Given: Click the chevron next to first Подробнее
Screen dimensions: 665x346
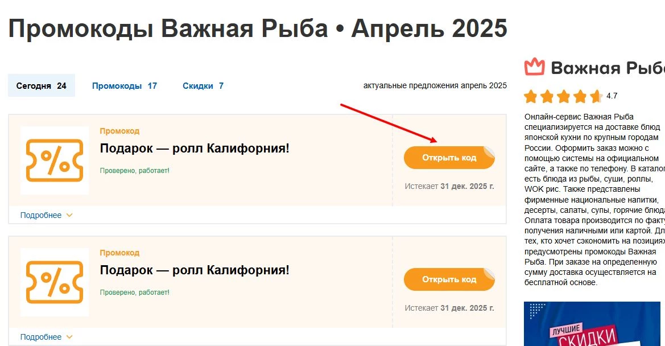Looking at the screenshot, I should point(69,215).
